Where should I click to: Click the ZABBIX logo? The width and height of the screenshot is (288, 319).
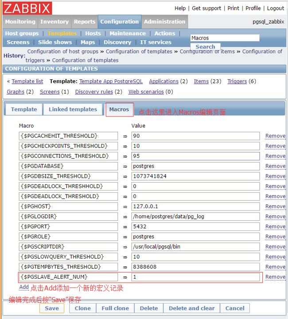tap(27, 8)
